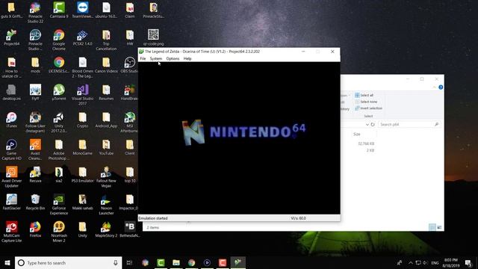Open the notification action center

point(468,263)
